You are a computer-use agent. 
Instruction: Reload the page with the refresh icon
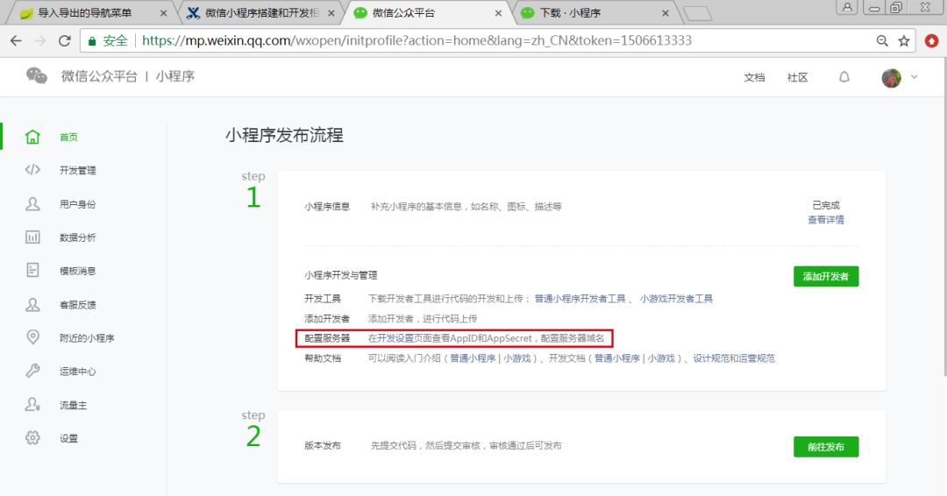tap(65, 40)
